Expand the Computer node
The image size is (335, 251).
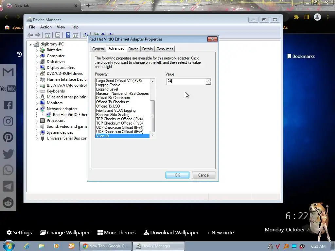click(x=37, y=56)
